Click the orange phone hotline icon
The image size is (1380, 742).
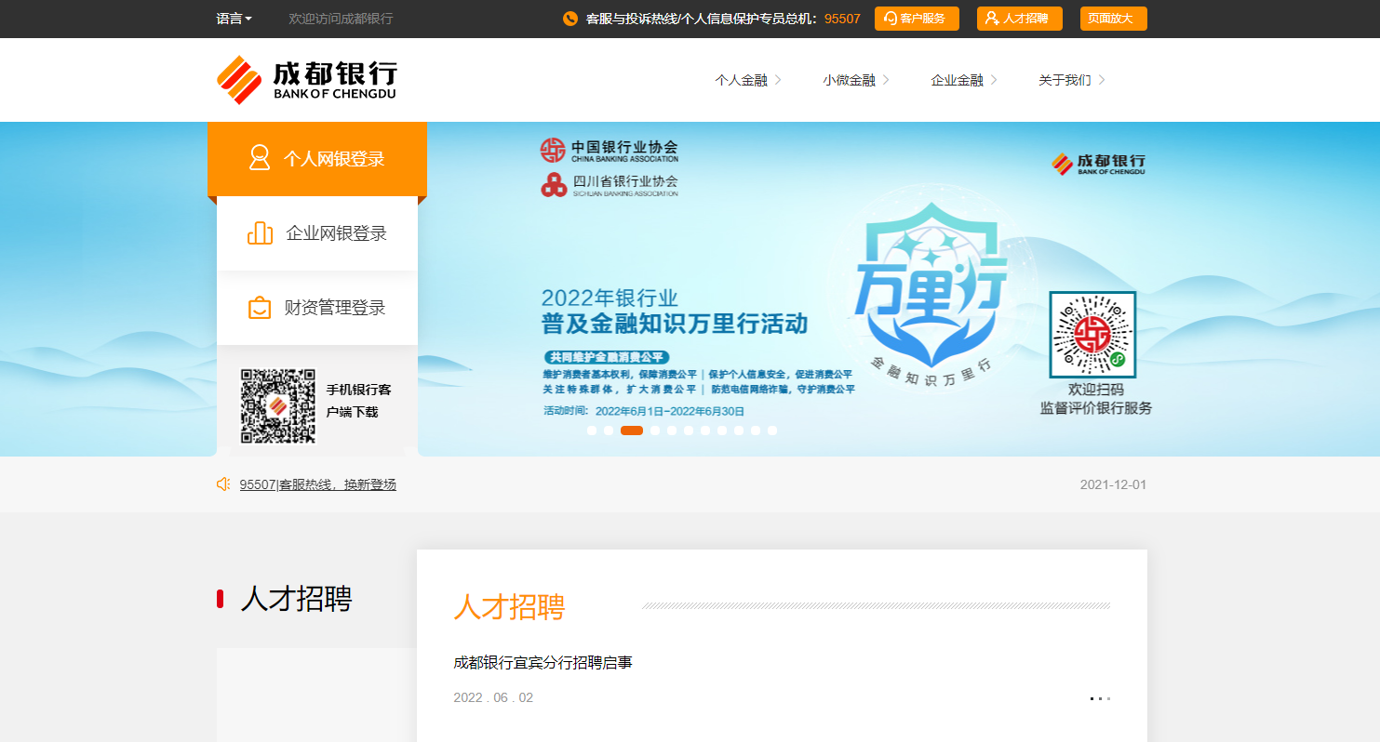570,19
